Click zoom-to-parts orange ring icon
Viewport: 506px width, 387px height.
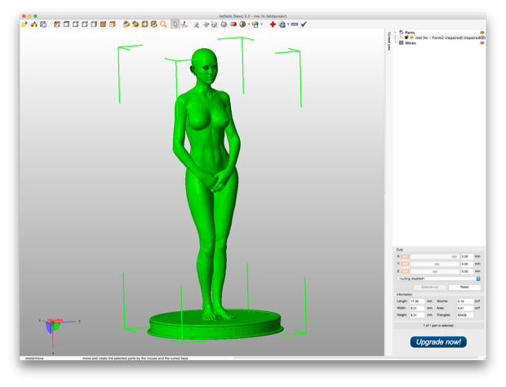[x=126, y=24]
